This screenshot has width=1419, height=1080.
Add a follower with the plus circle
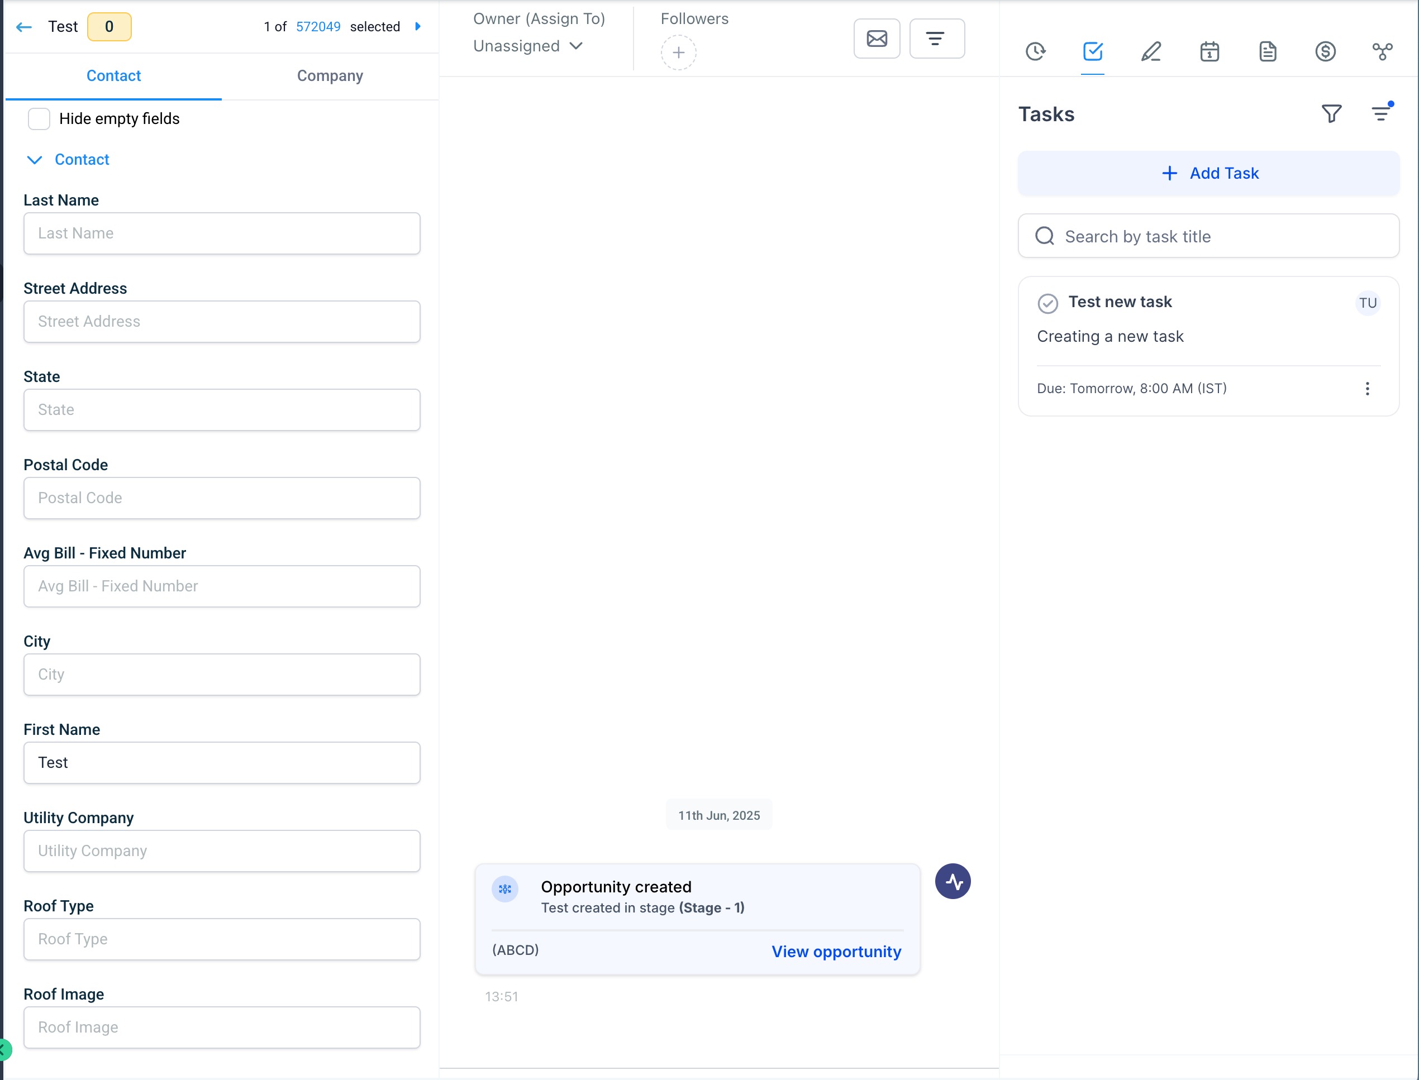click(678, 52)
